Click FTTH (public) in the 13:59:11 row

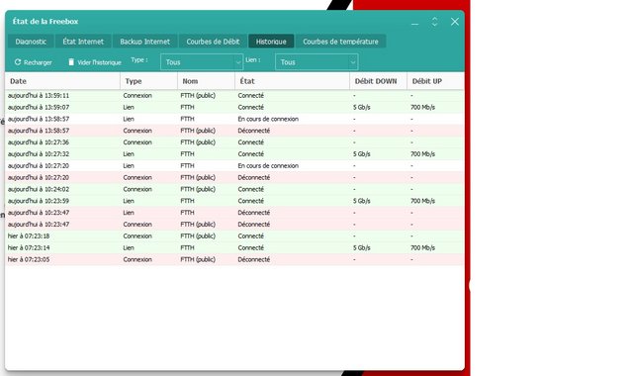click(198, 96)
